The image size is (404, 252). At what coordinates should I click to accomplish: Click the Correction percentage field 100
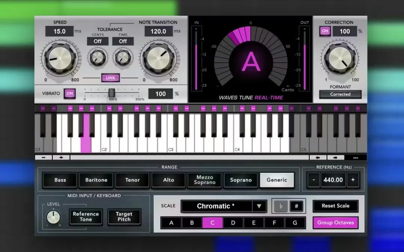click(345, 31)
